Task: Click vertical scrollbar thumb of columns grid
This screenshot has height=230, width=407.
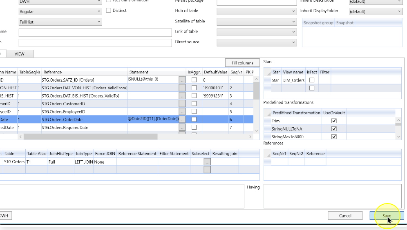Action: tap(257, 91)
